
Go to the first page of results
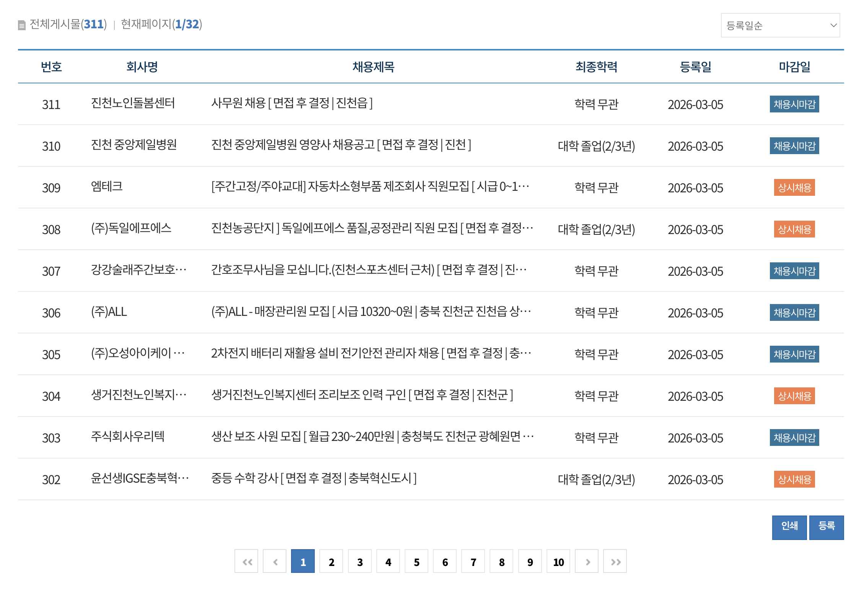click(246, 561)
